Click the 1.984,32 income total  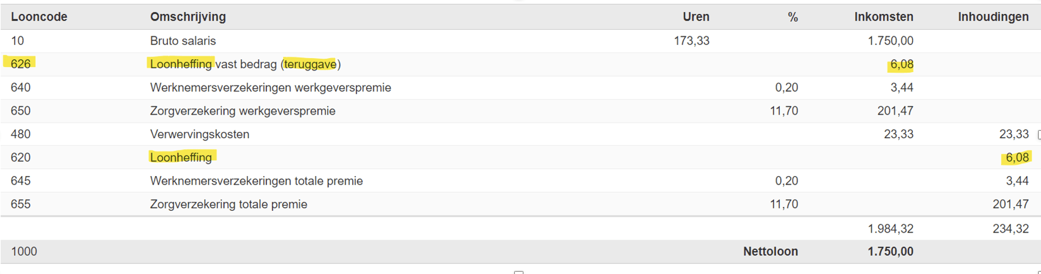[x=890, y=228]
